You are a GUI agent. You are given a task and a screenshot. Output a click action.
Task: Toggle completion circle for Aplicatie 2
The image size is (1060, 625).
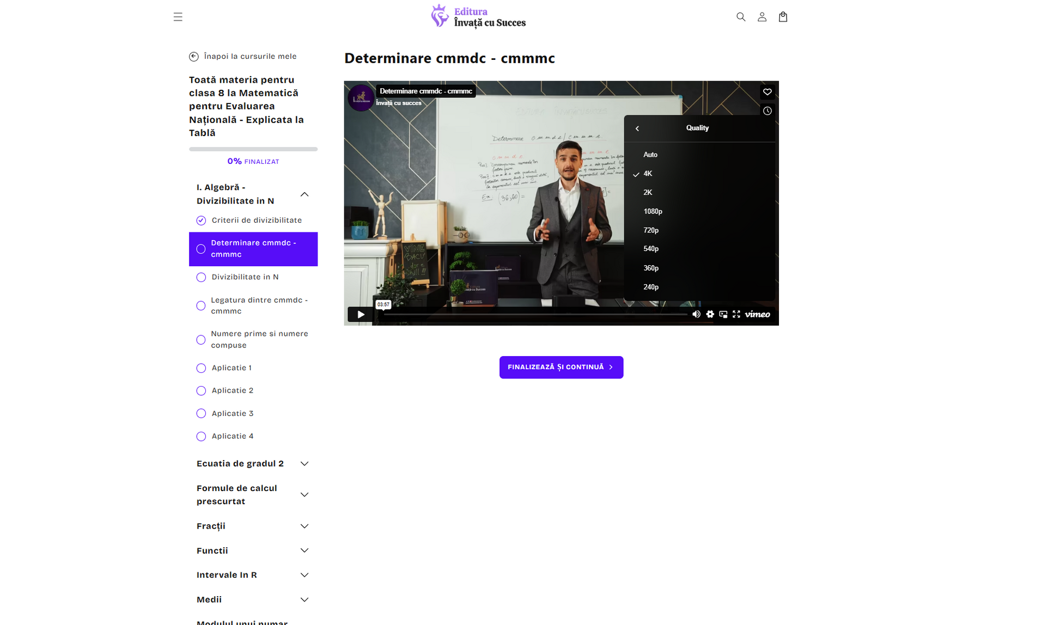(201, 391)
